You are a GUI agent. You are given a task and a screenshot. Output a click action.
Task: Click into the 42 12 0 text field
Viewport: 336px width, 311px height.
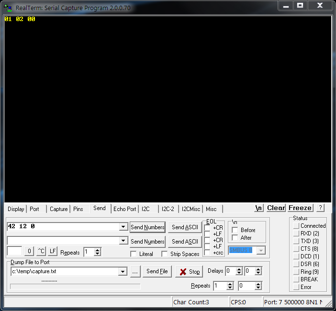click(x=64, y=227)
